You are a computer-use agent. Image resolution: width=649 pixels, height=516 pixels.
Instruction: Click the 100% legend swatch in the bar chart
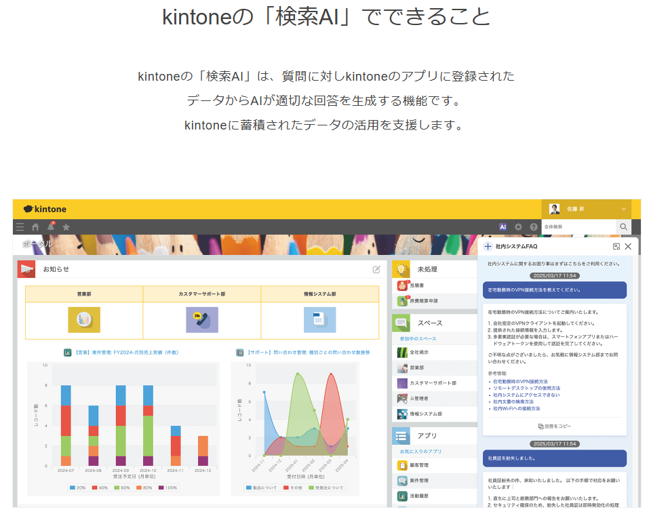tap(161, 488)
